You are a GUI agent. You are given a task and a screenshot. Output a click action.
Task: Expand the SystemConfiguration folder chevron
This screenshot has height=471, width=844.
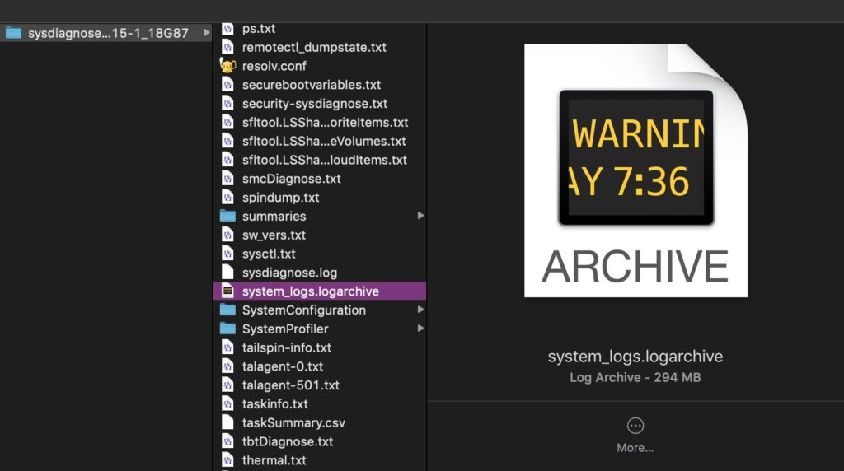(420, 310)
